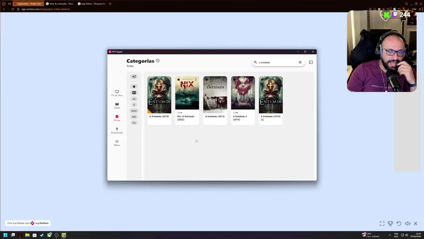Select the PG category chip

[x=134, y=123]
